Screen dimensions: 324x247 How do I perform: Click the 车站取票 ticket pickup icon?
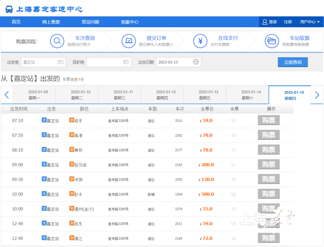tap(272, 41)
